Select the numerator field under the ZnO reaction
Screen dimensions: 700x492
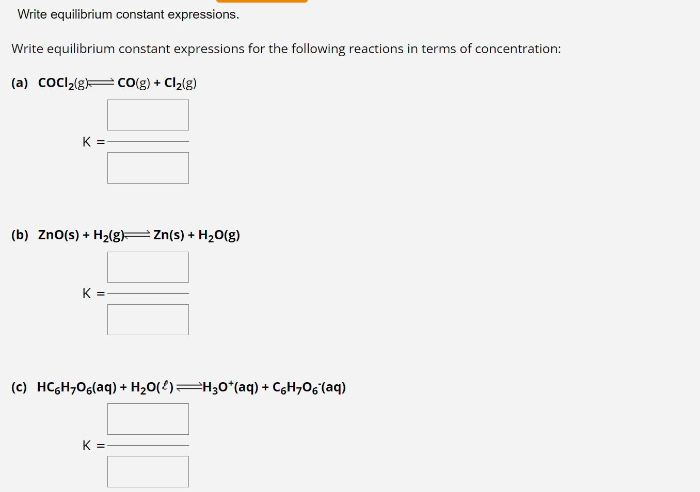[148, 267]
